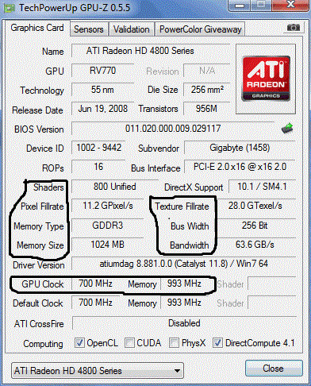Switch to the Sensors tab

(89, 29)
